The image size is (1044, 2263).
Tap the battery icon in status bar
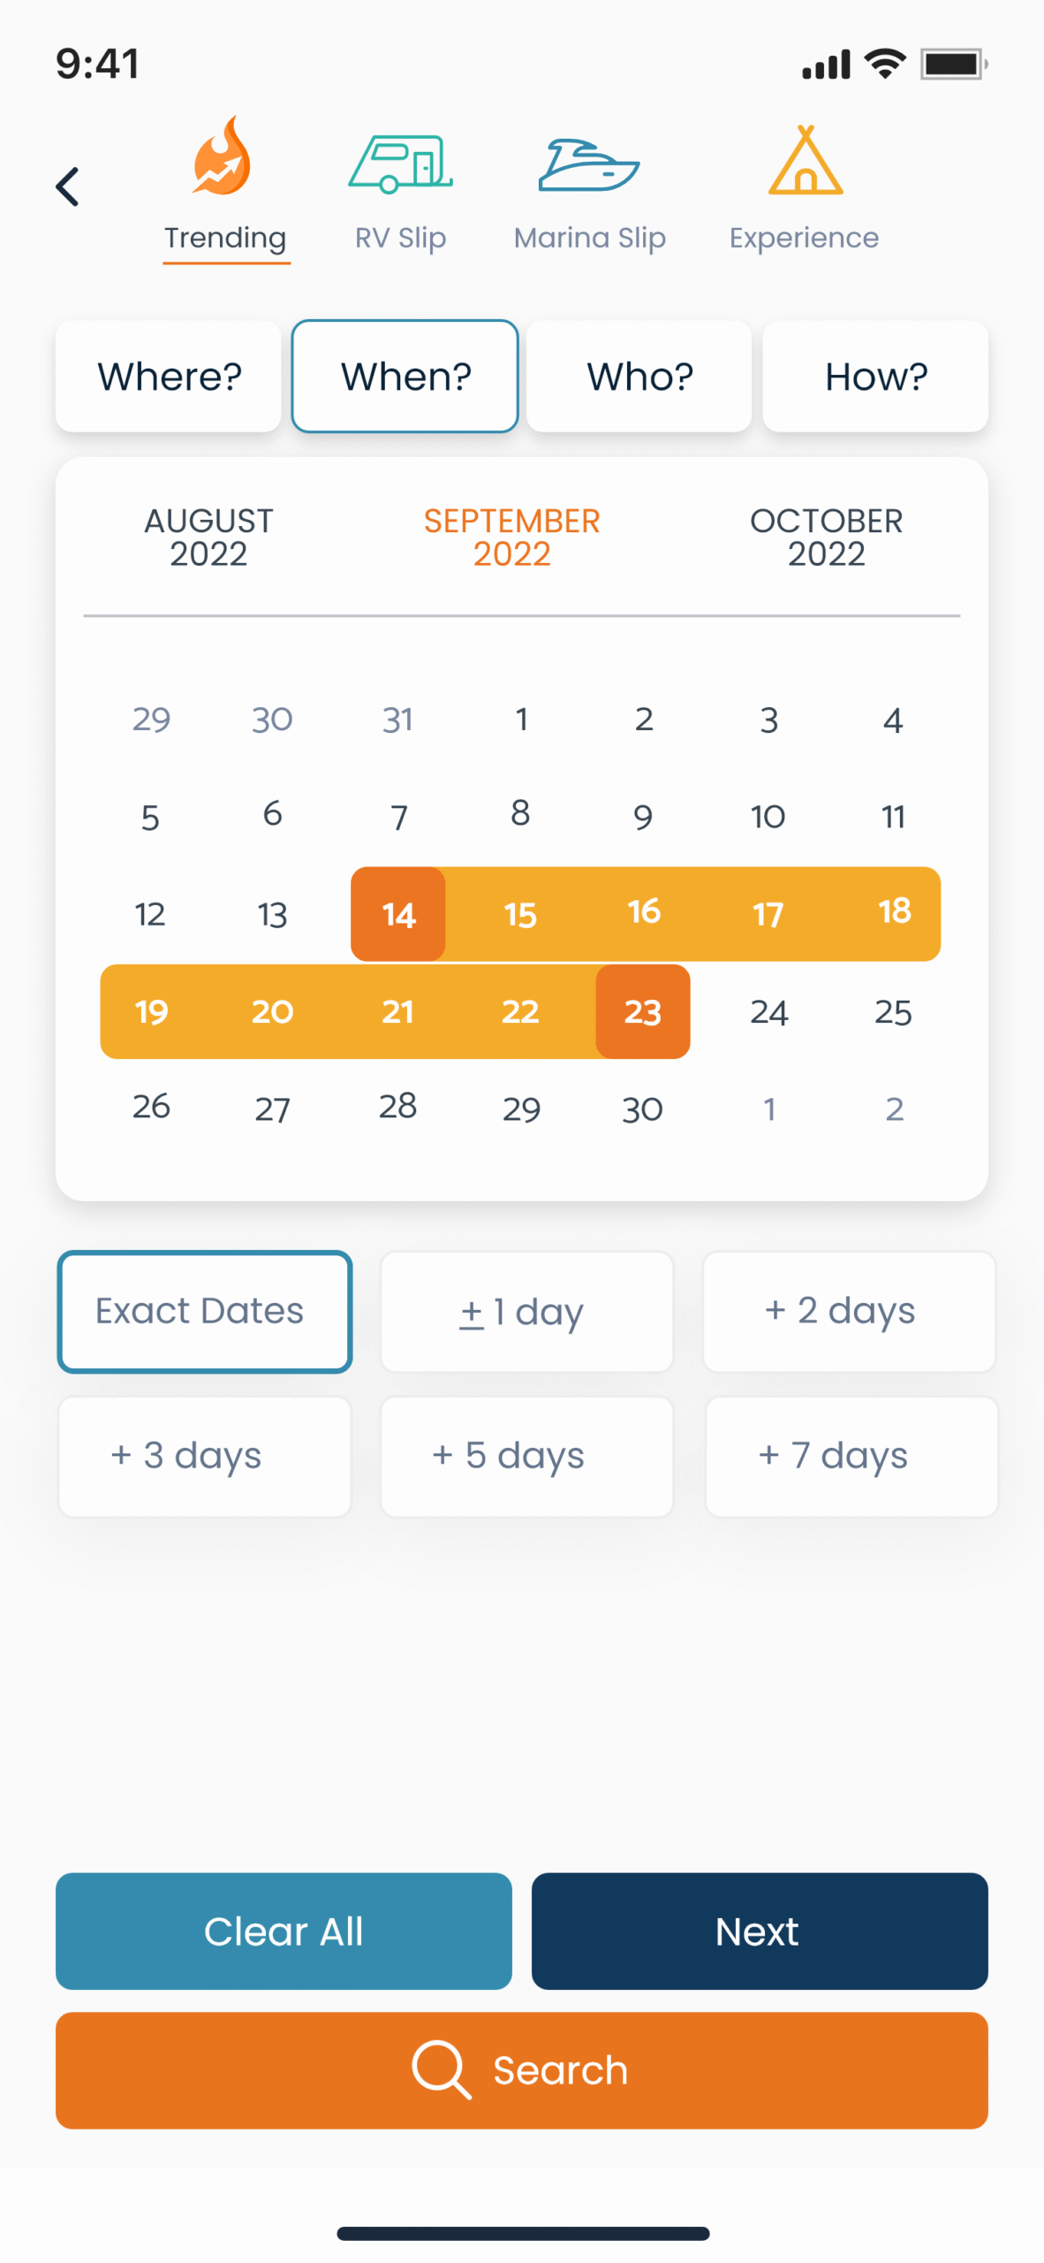pyautogui.click(x=952, y=65)
